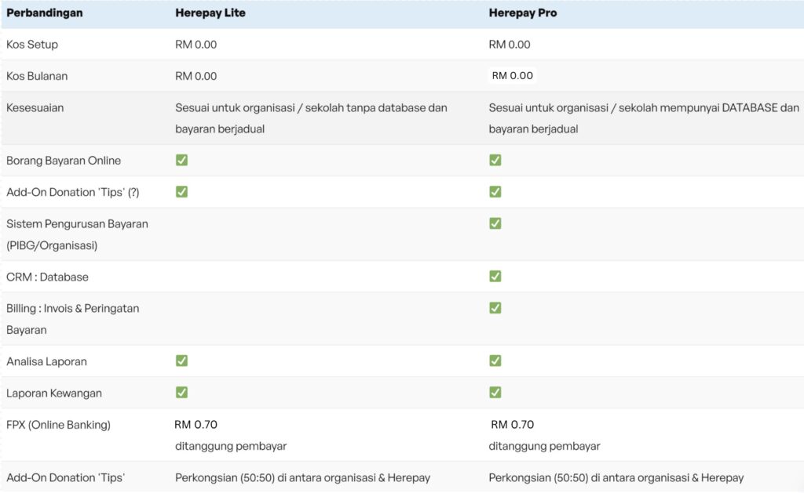This screenshot has width=804, height=493.
Task: Click the 'FPX (Online Banking)' label
Action: [x=58, y=425]
